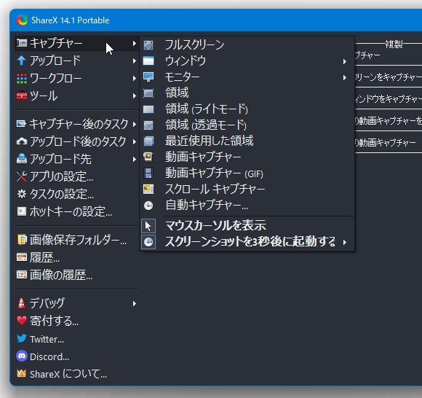Viewport: 422px width, 398px height.
Task: Click the 最近使用した領域 icon
Action: pyautogui.click(x=148, y=141)
